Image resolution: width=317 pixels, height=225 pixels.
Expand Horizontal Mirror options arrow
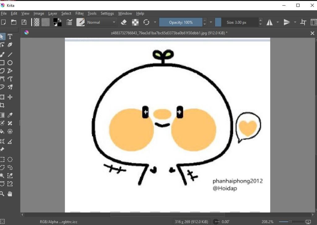tap(278, 22)
